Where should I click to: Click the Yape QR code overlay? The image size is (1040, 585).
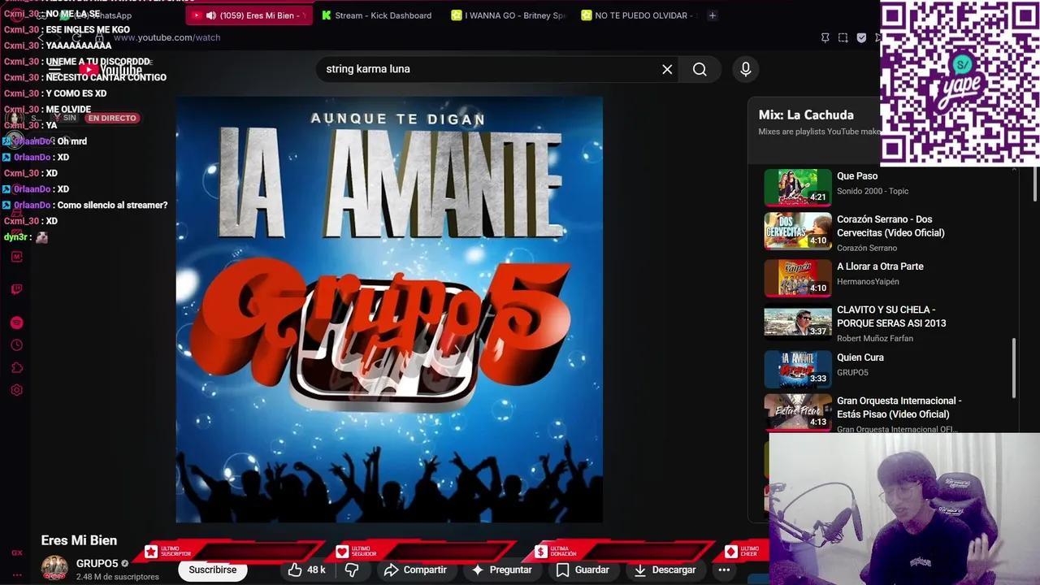coord(960,82)
